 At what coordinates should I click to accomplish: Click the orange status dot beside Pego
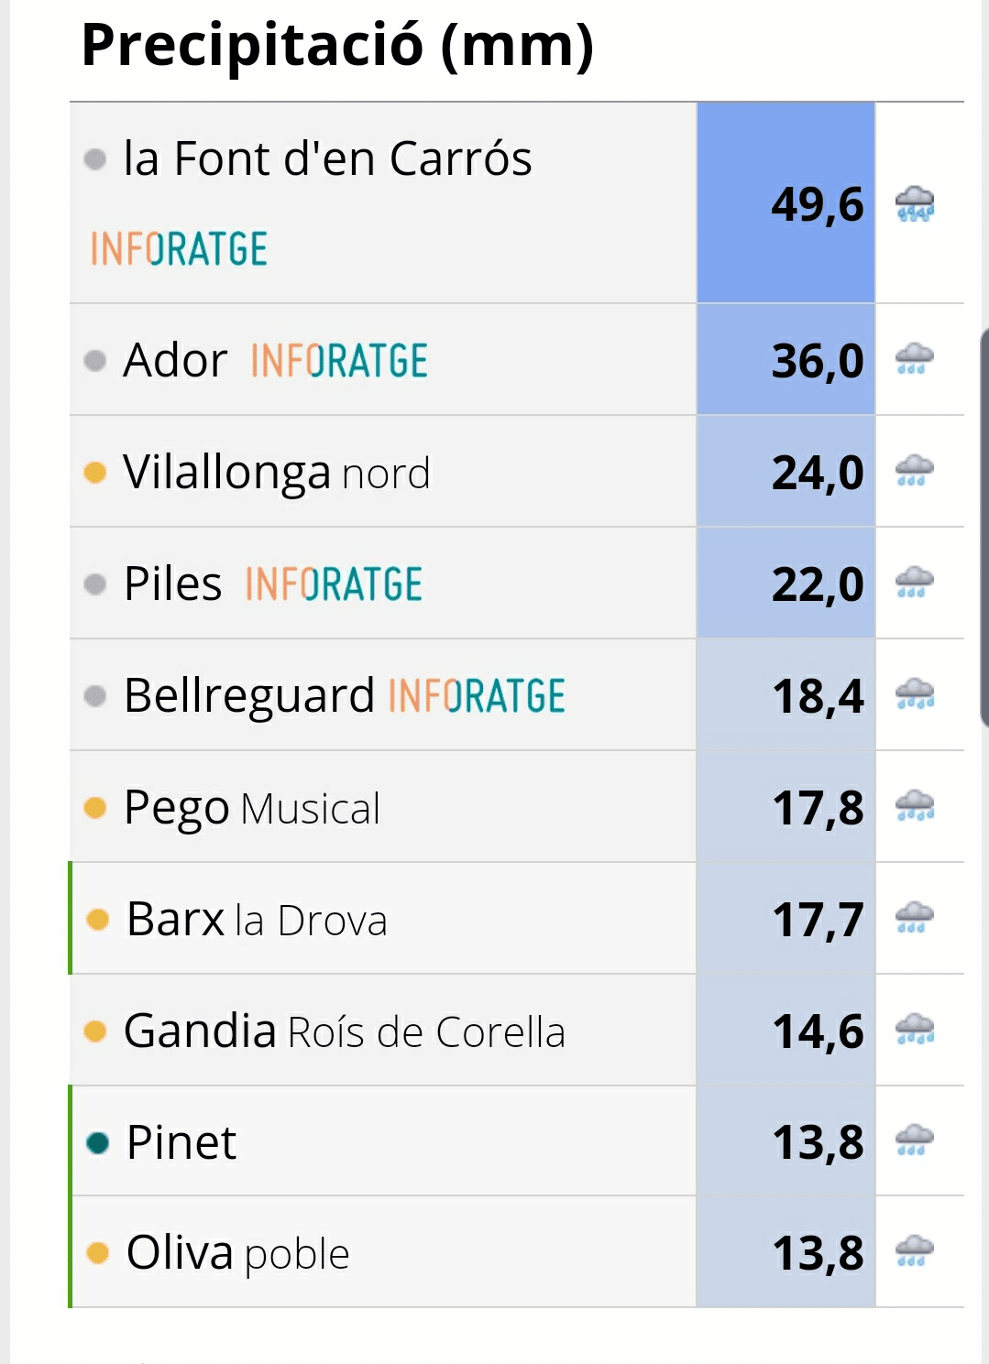pos(95,807)
